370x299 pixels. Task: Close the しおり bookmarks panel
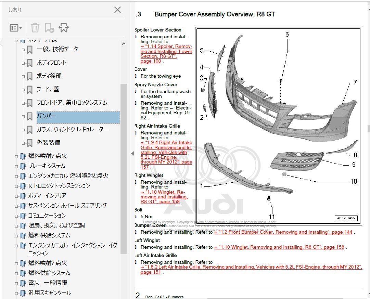pos(117,10)
